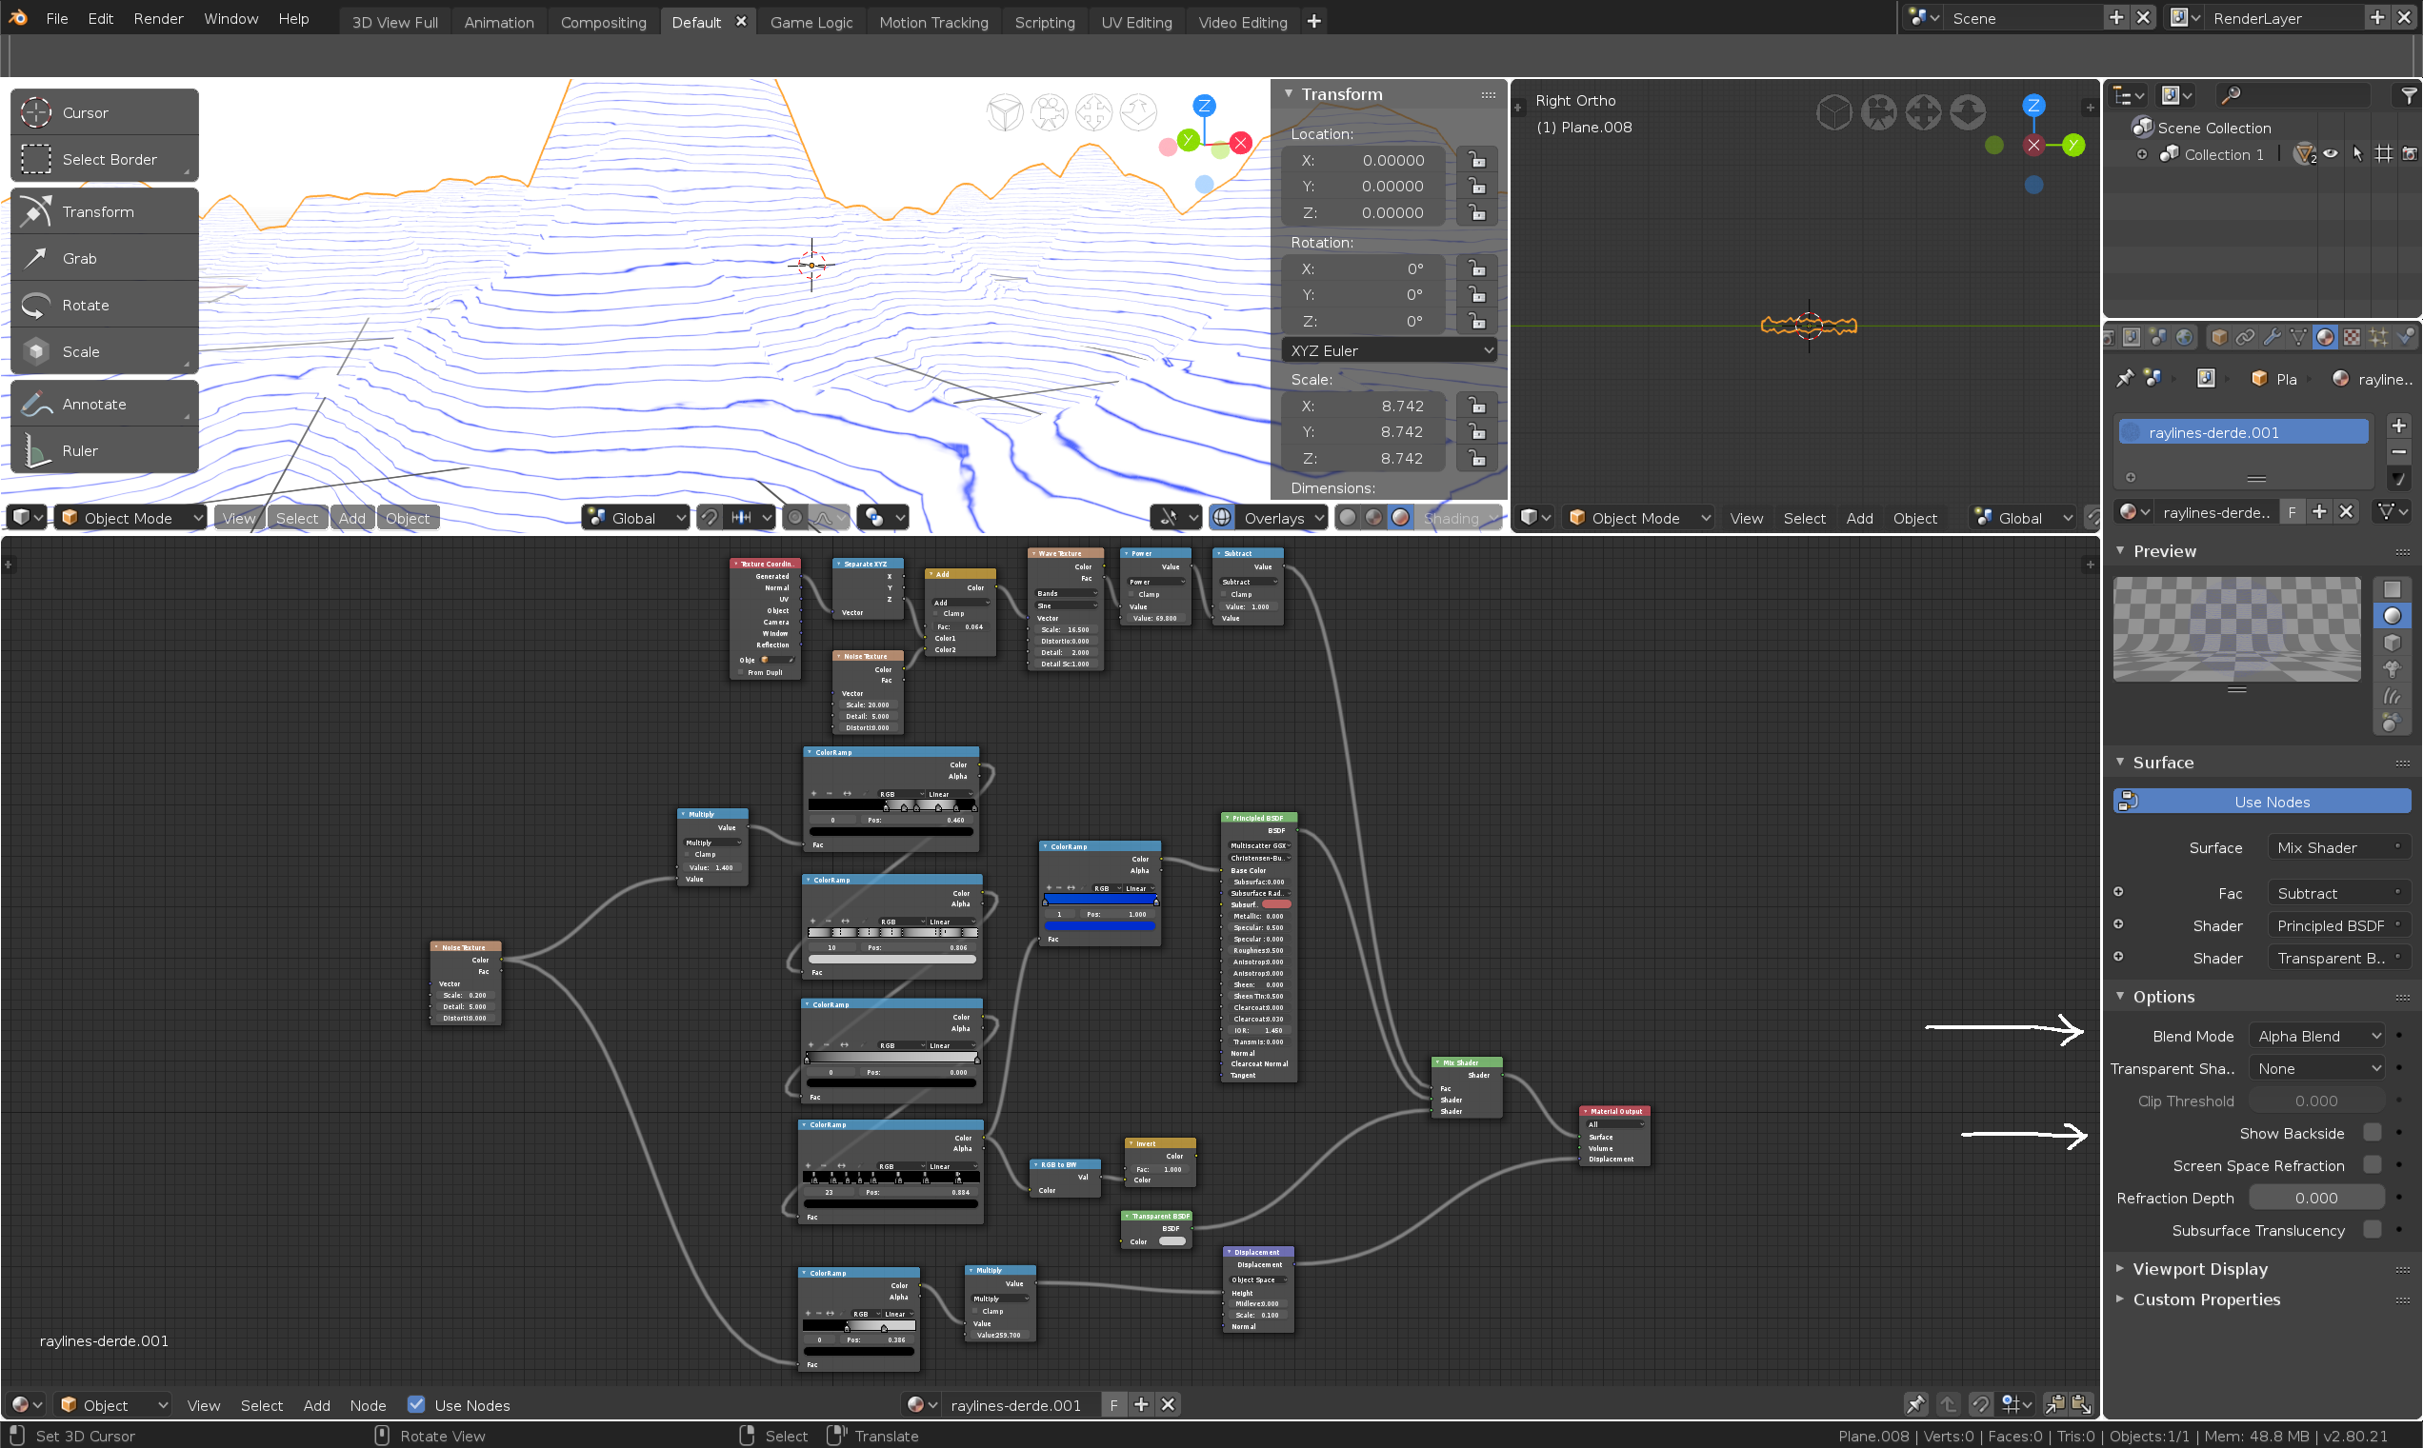Remove the selected material slot
This screenshot has height=1448, width=2423.
(2398, 453)
